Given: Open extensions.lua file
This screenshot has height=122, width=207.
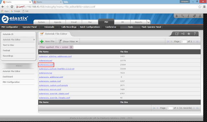Looking at the screenshot, I should (x=46, y=73).
